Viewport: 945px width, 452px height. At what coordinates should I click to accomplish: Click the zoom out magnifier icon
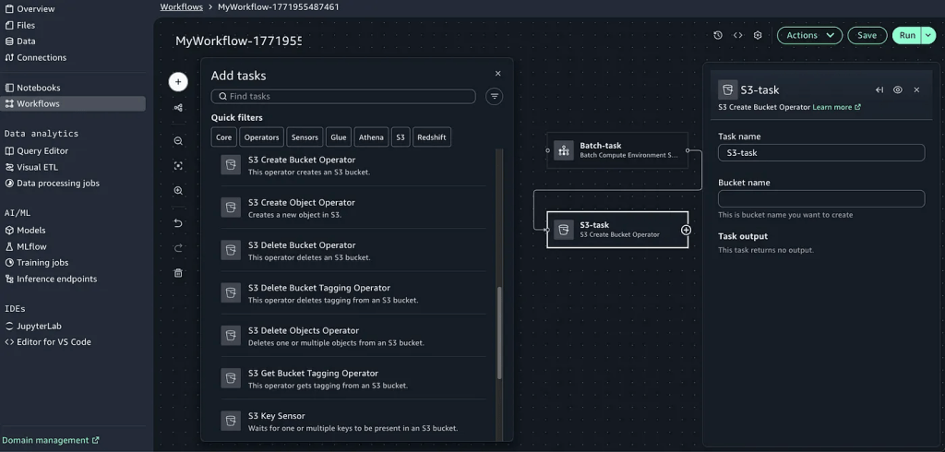pyautogui.click(x=178, y=141)
